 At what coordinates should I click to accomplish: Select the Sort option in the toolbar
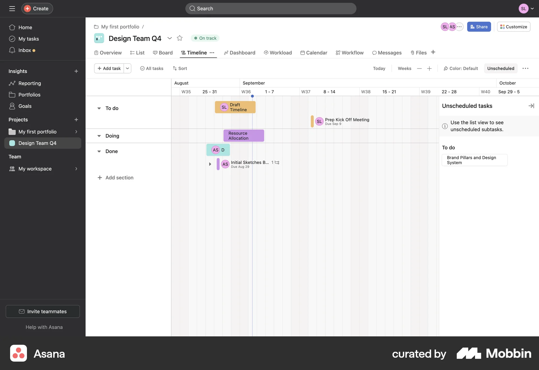click(180, 68)
